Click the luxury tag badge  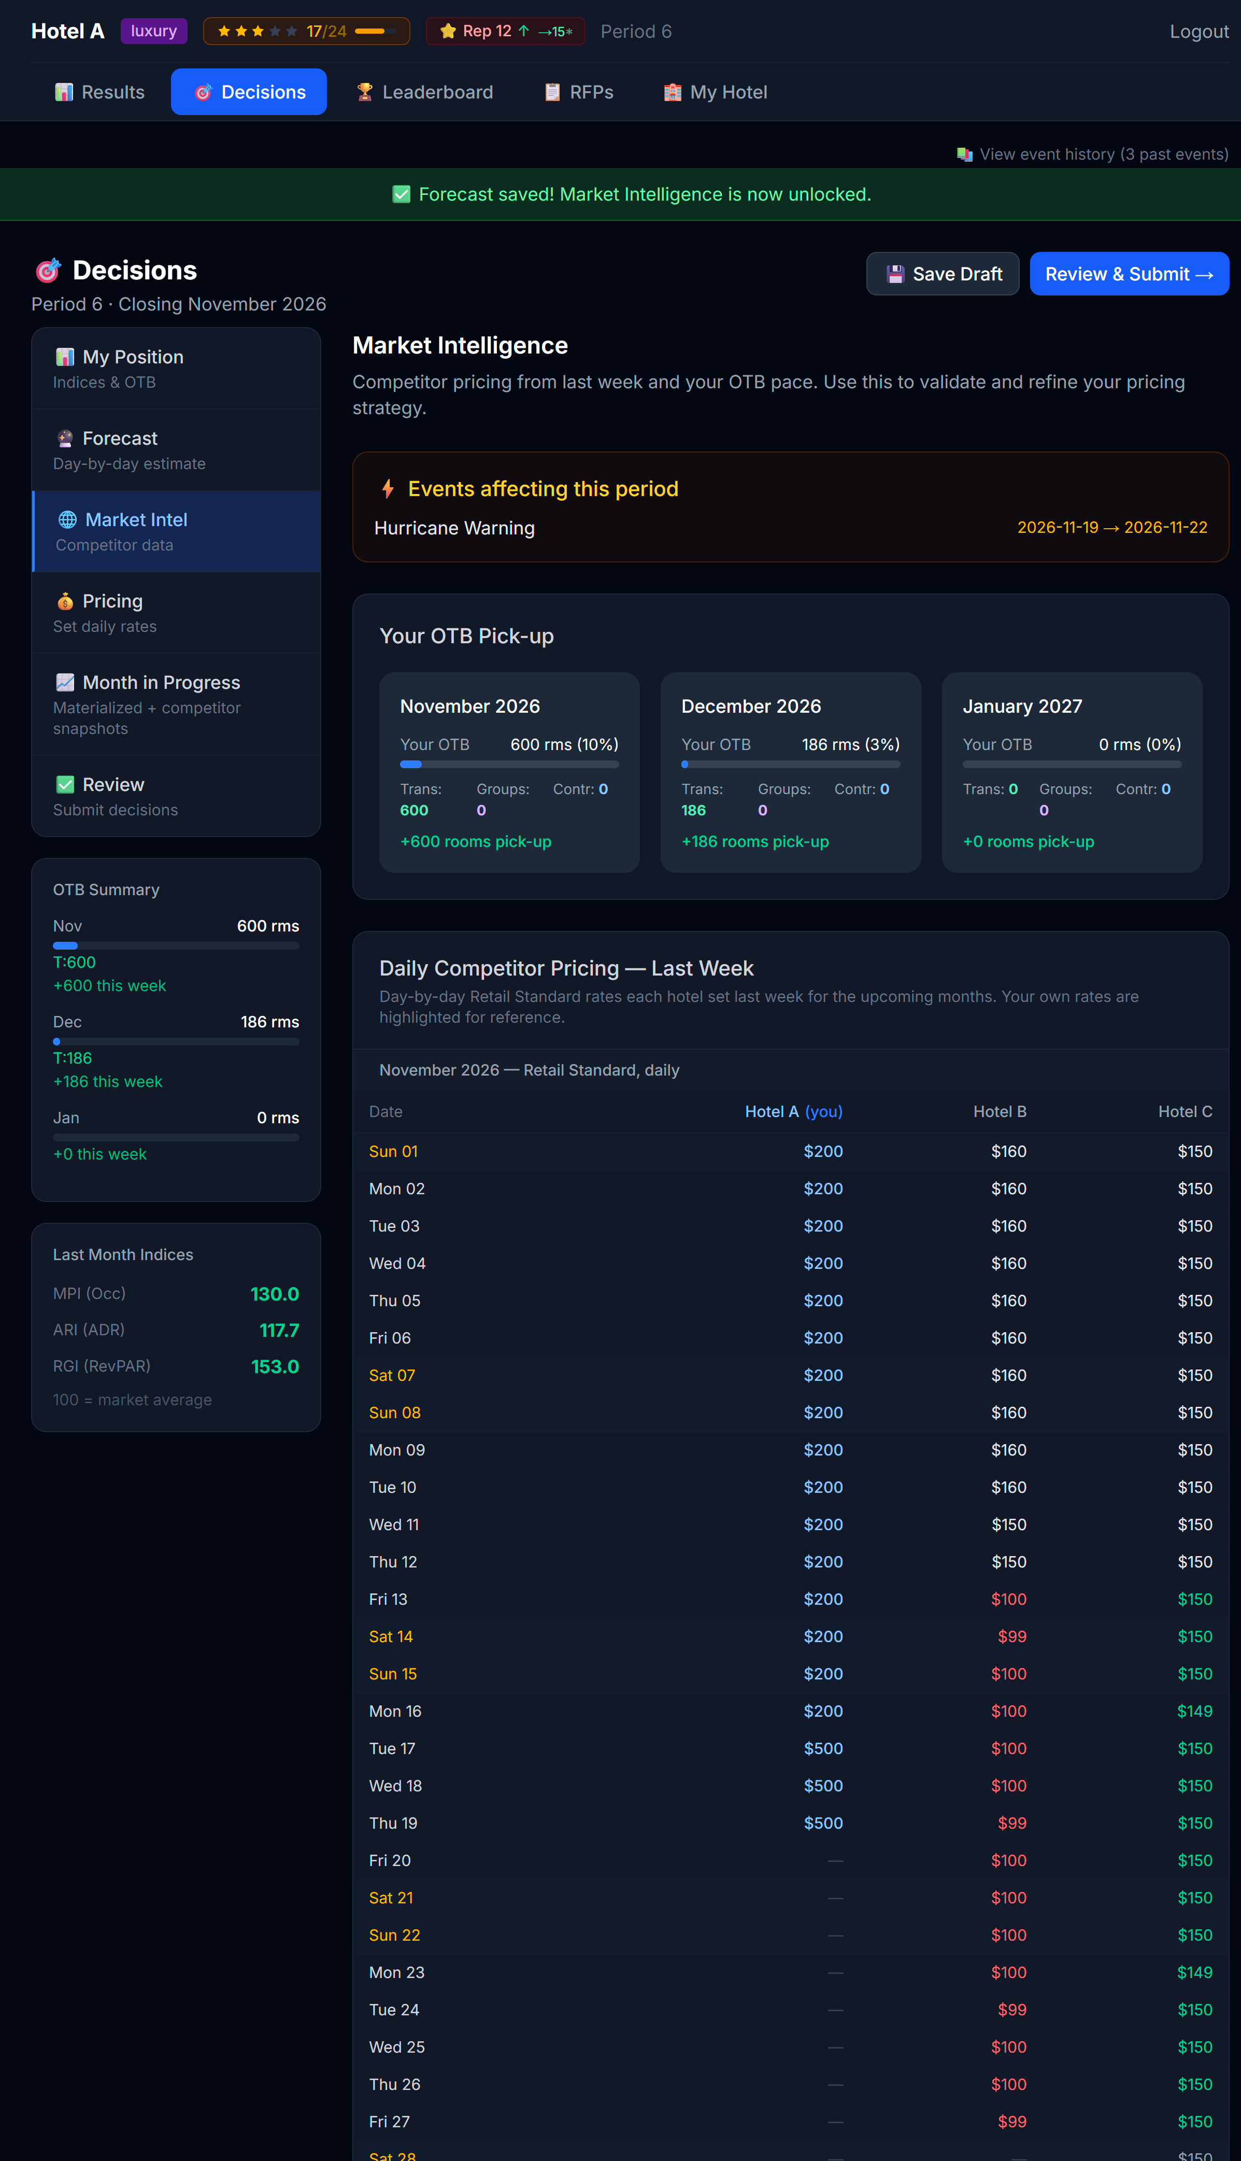[153, 32]
